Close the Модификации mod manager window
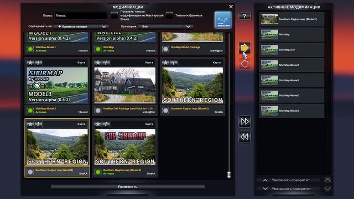Viewport: 354px width, 199px height. tap(231, 7)
